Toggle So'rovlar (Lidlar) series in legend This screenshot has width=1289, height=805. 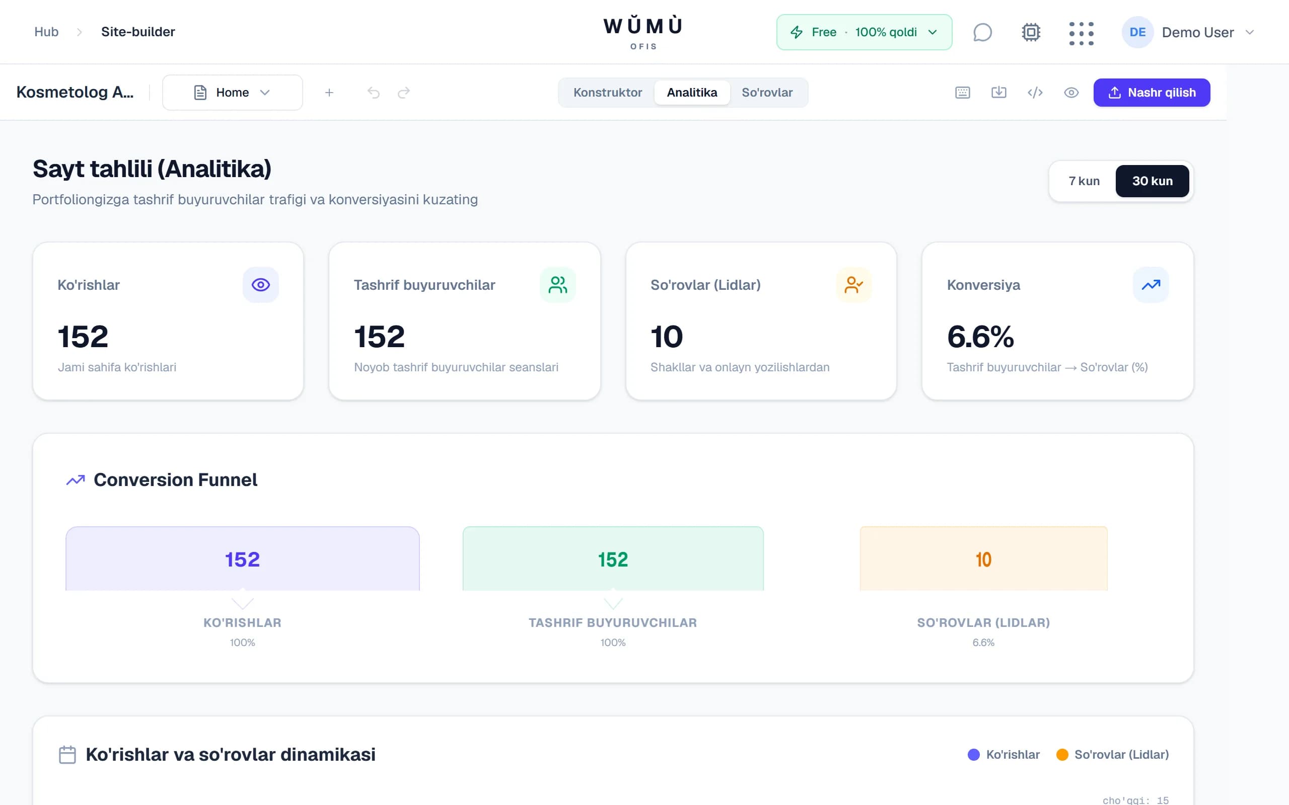tap(1112, 754)
